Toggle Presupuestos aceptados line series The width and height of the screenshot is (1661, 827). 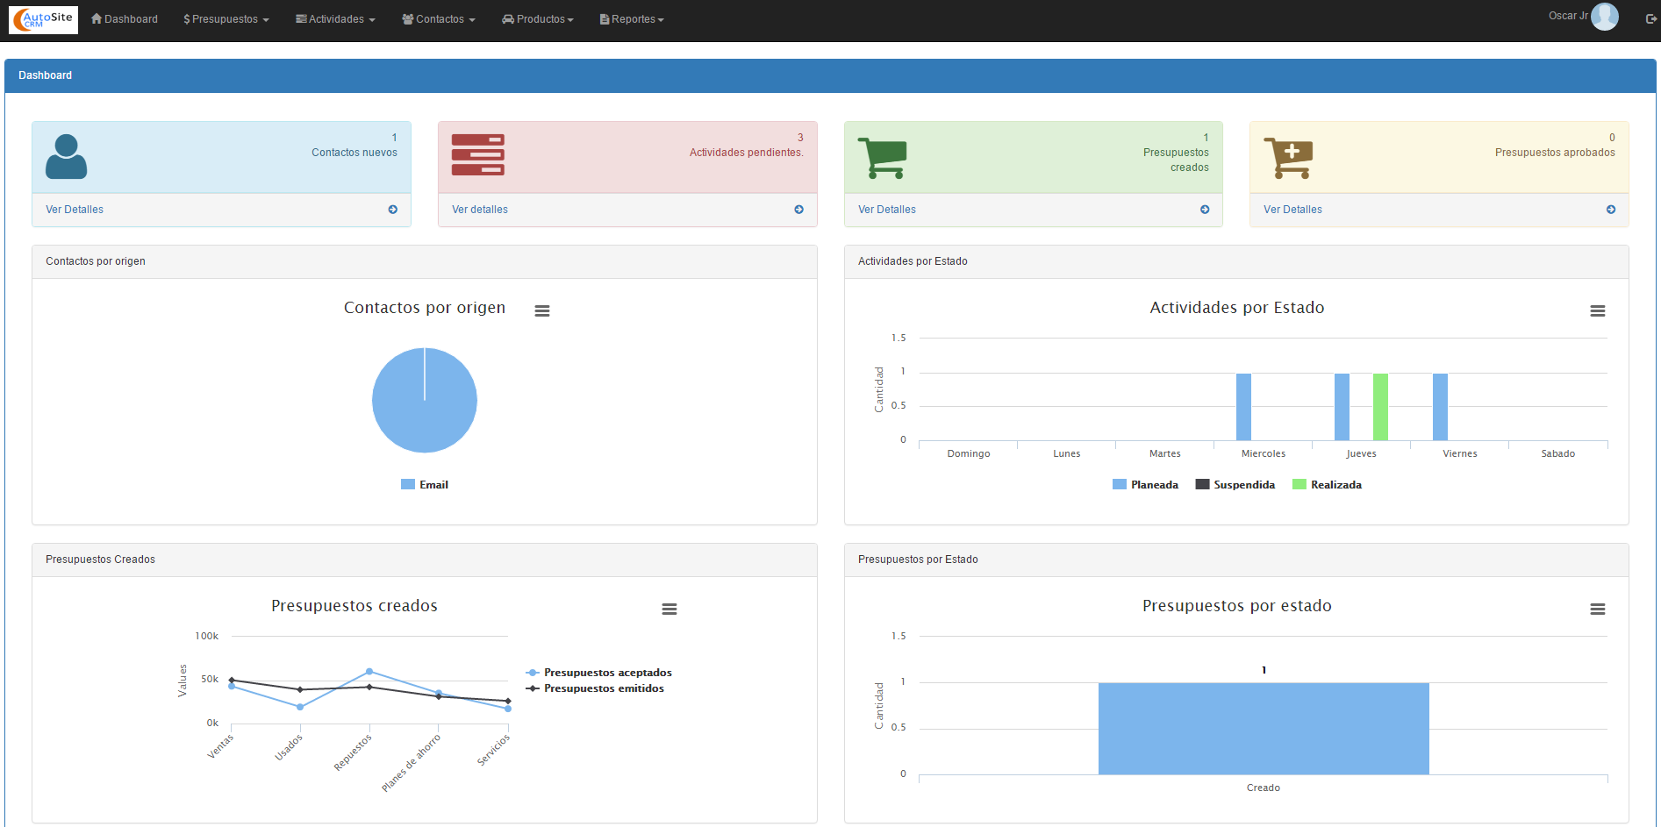tap(598, 673)
